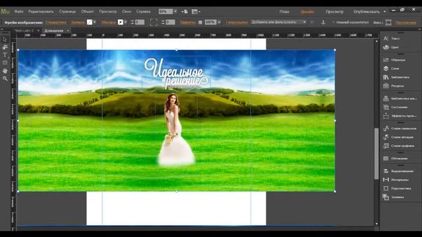
Task: Click the Гиперссылки link
Action: [x=237, y=22]
